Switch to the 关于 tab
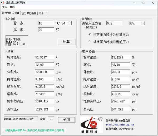Viewport: 158px width, 136px height. 41,13
